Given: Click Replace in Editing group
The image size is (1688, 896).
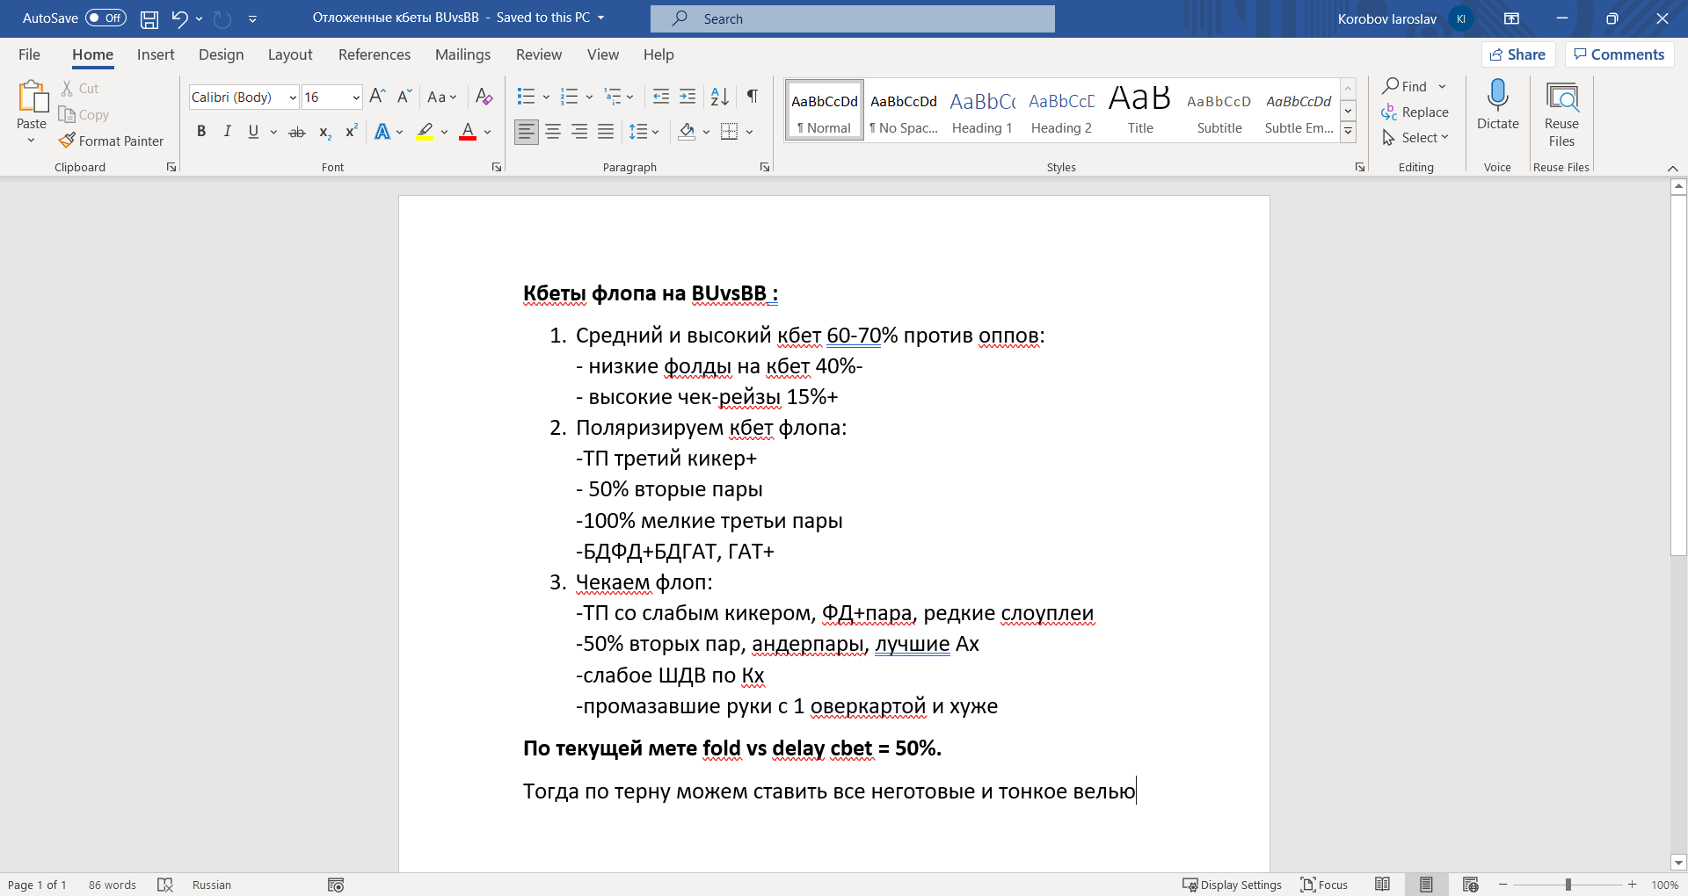Looking at the screenshot, I should 1415,112.
